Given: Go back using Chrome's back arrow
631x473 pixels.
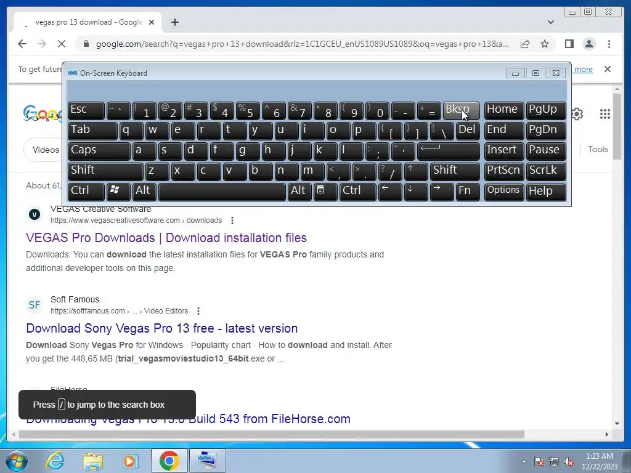Looking at the screenshot, I should pyautogui.click(x=22, y=44).
